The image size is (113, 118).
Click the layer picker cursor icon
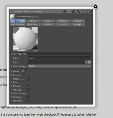tap(89, 62)
